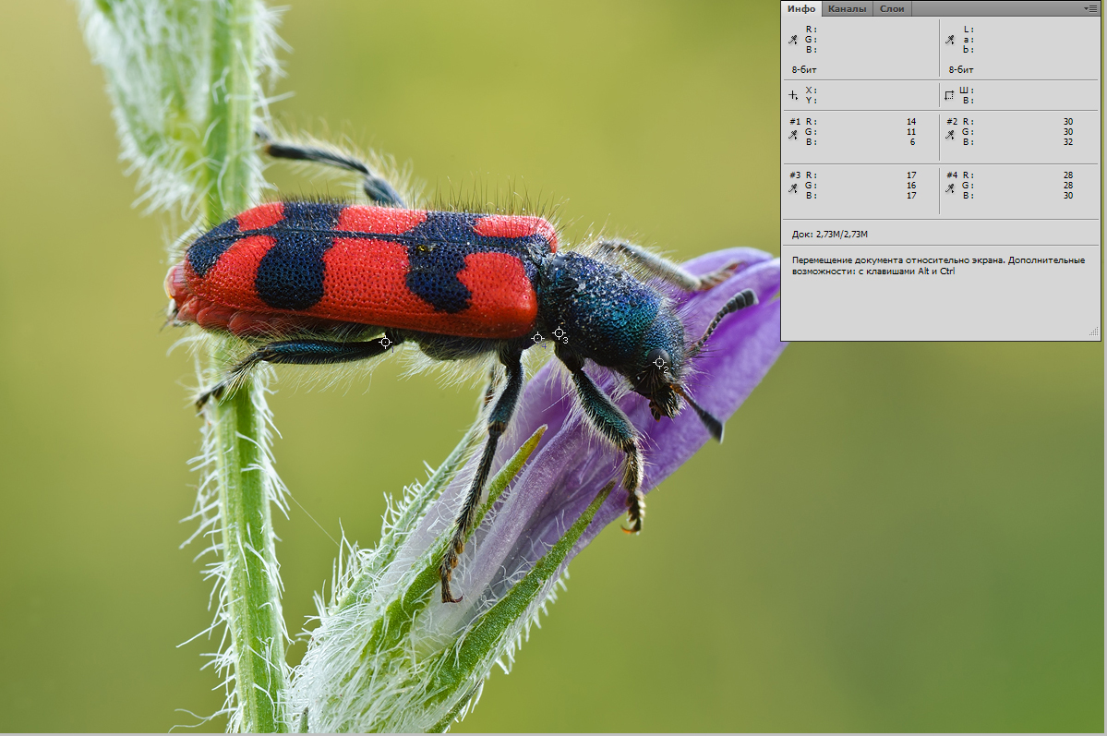Click the first readout RGB eyedropper icon
The width and height of the screenshot is (1107, 736).
coord(792,40)
